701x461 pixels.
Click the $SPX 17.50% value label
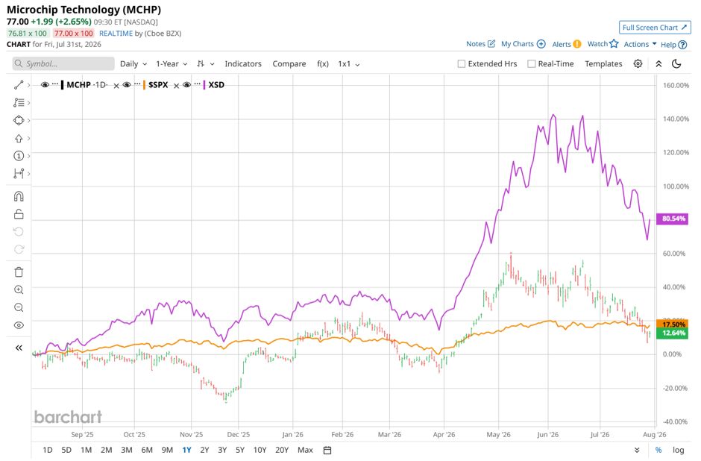(673, 324)
